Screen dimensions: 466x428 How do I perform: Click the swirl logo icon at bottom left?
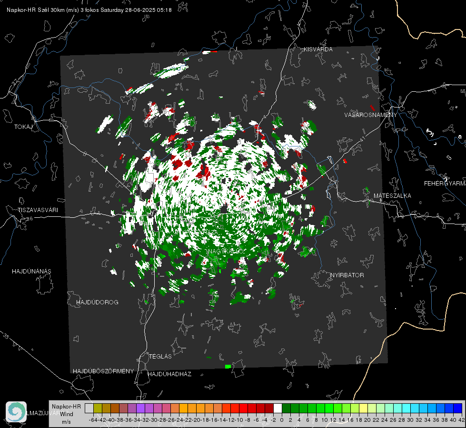coord(16,412)
